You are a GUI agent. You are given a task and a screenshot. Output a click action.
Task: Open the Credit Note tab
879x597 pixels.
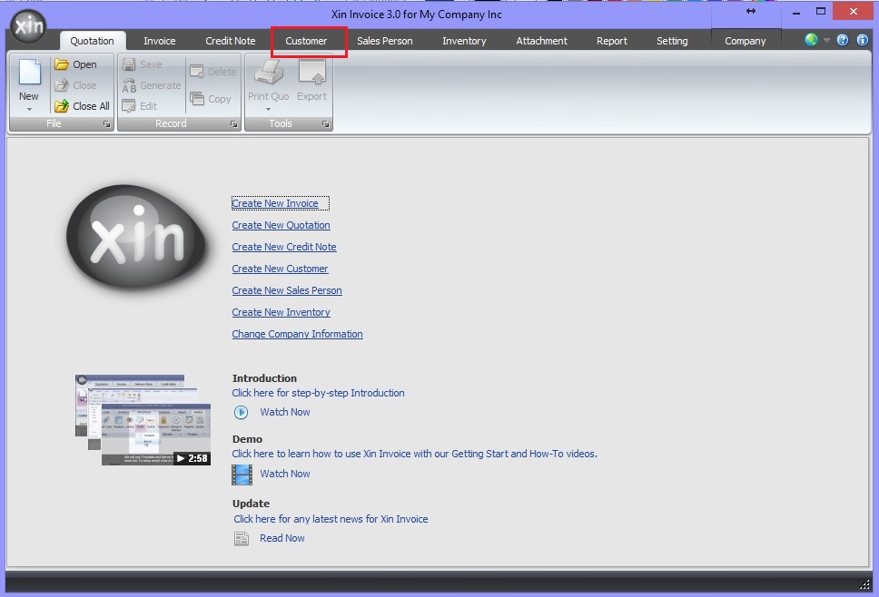[x=231, y=41]
